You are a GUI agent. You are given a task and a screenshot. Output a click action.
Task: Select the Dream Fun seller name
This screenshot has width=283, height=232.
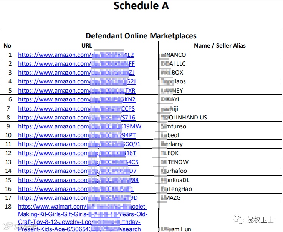tap(176, 229)
